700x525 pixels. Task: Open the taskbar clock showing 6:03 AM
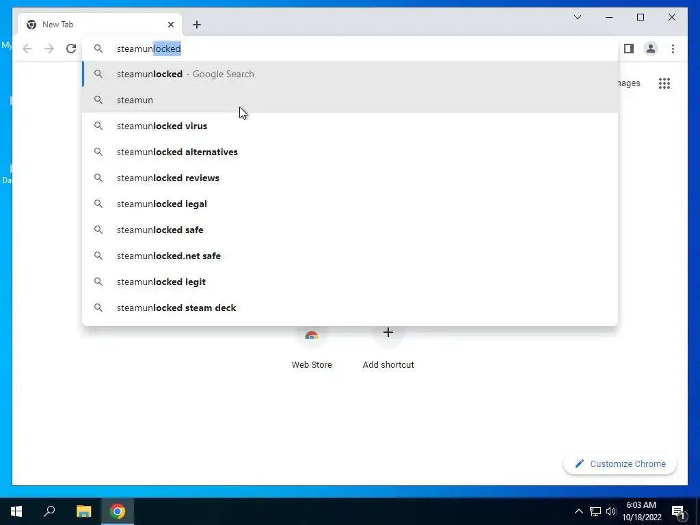tap(641, 511)
